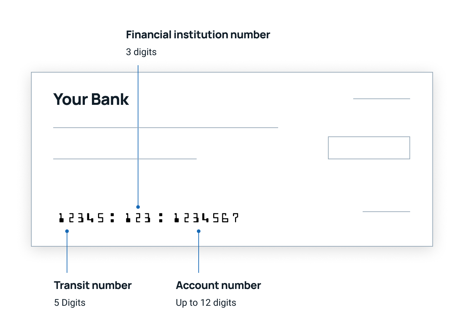Click the long payee line on cheque

point(166,128)
